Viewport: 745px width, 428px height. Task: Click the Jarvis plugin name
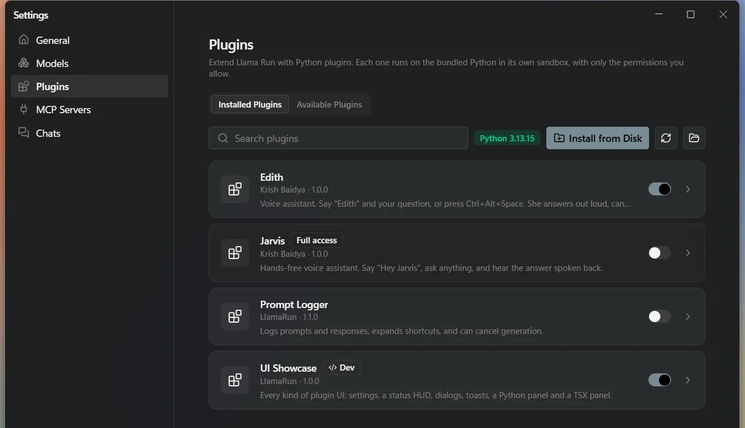(x=273, y=241)
